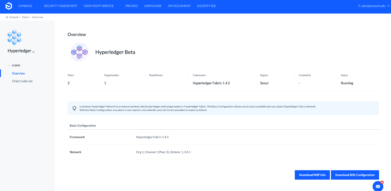Open Chain Code List in sidebar

(x=22, y=81)
